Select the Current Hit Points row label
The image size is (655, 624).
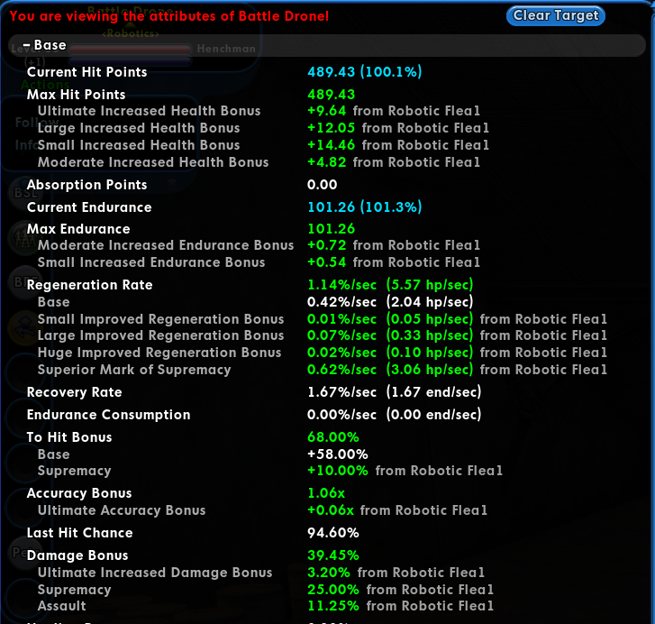click(86, 72)
